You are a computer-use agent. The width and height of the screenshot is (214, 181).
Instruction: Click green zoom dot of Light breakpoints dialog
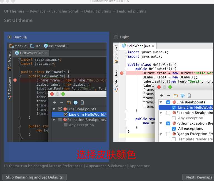click(x=170, y=87)
